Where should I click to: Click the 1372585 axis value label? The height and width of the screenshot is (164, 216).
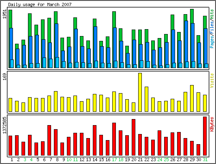tap(5, 125)
